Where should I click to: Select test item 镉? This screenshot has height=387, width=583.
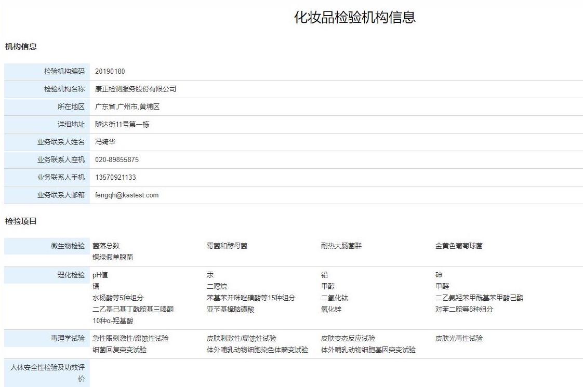(96, 286)
